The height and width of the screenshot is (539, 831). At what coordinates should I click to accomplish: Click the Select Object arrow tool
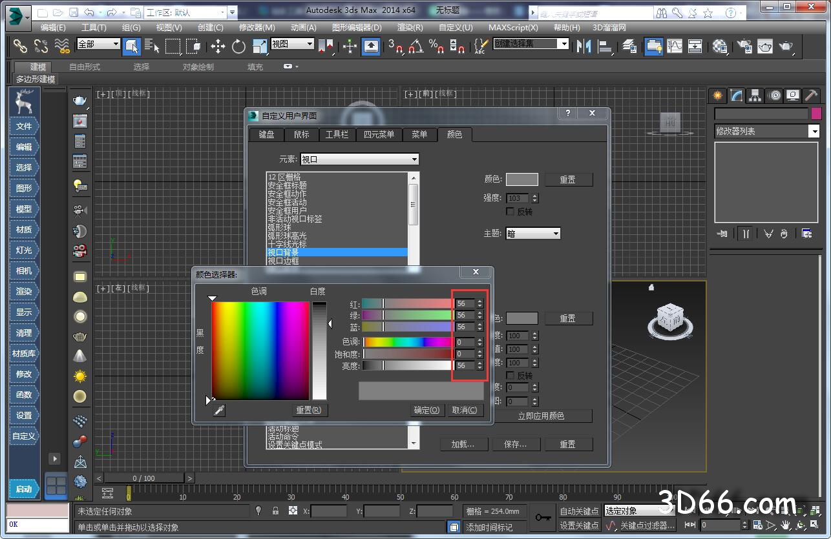(132, 46)
